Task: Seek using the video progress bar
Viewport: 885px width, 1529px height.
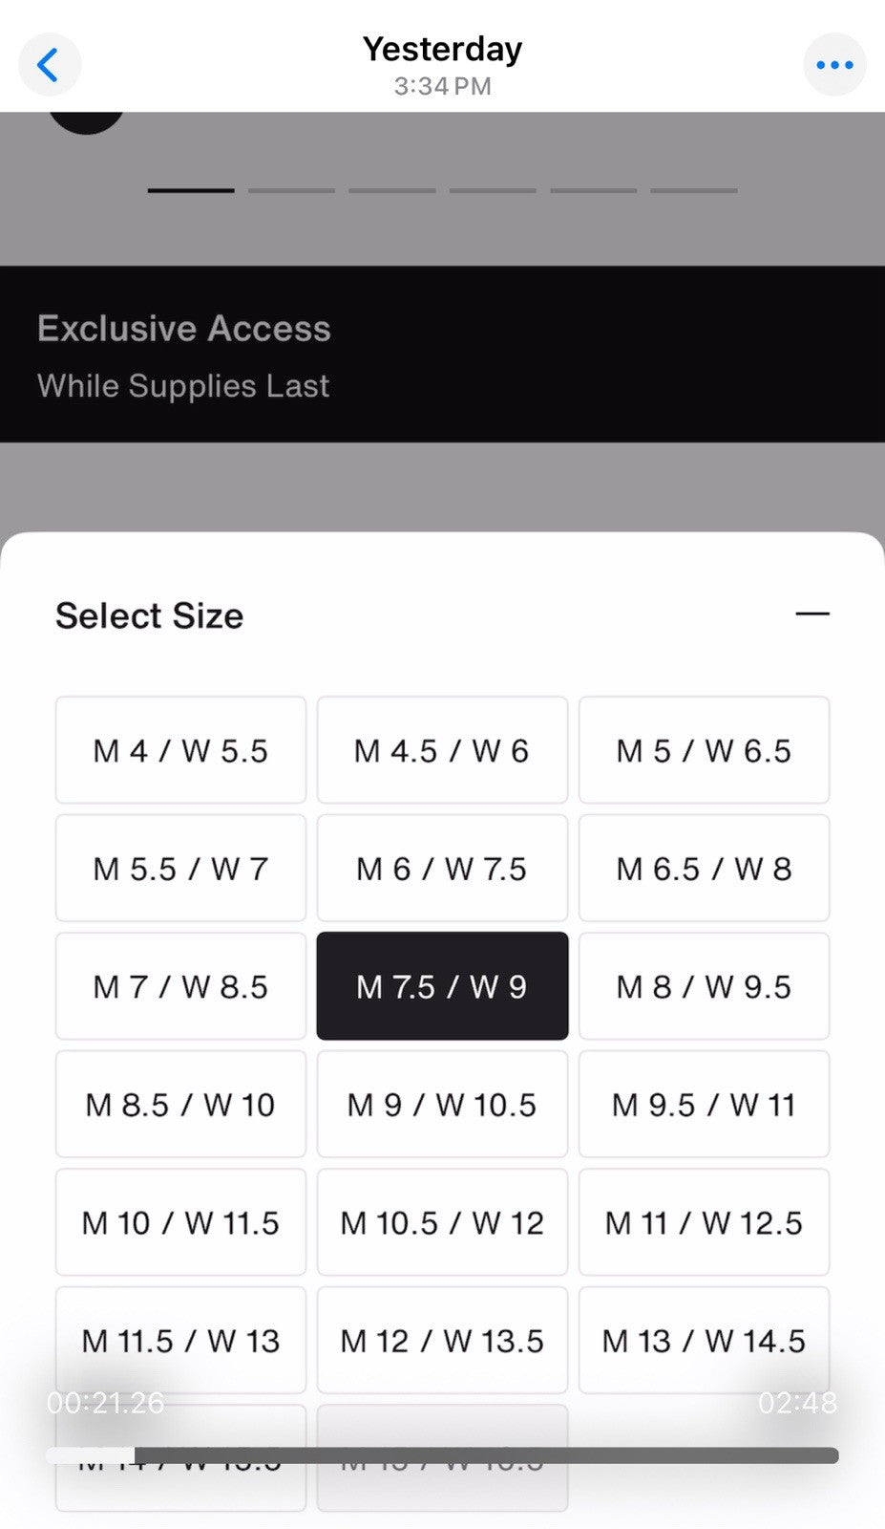Action: click(442, 1455)
